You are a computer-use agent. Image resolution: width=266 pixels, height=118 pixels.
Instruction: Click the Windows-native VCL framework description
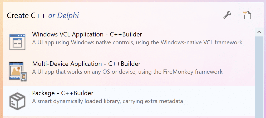[x=137, y=42]
